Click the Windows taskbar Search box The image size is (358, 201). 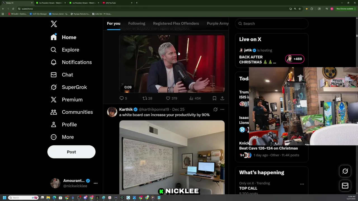click(23, 198)
